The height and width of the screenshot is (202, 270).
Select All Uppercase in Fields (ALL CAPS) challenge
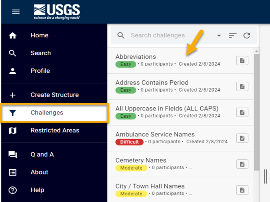180,112
